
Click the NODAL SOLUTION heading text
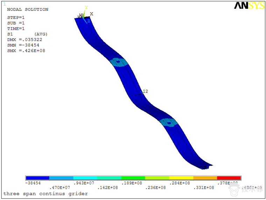click(28, 9)
